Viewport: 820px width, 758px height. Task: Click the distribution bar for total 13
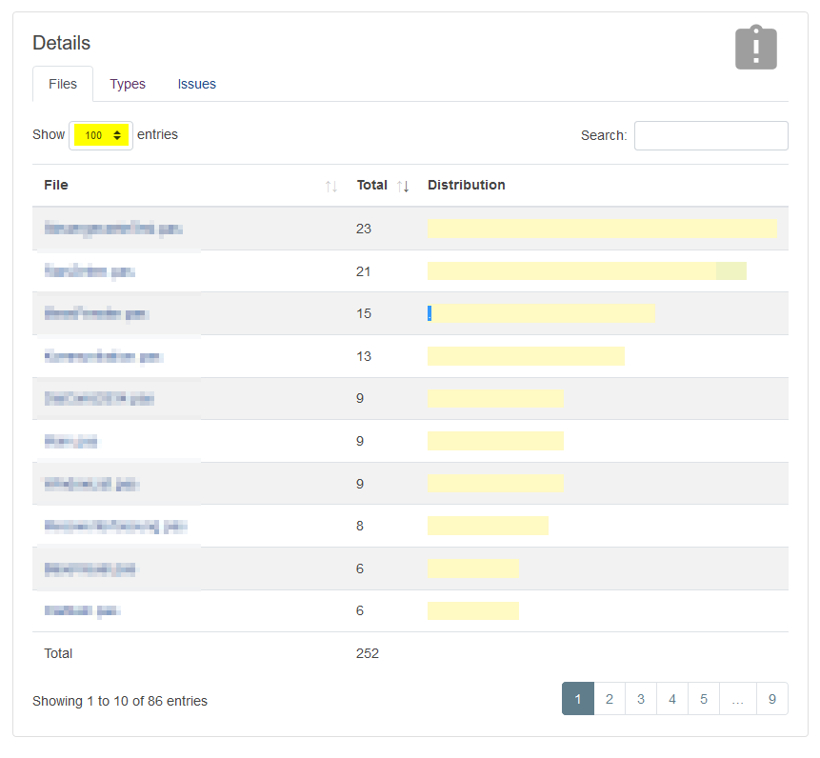click(x=526, y=356)
